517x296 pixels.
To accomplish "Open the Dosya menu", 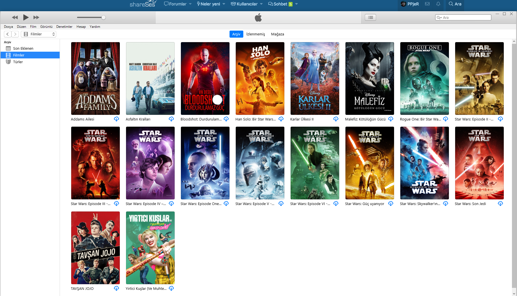I will click(8, 27).
